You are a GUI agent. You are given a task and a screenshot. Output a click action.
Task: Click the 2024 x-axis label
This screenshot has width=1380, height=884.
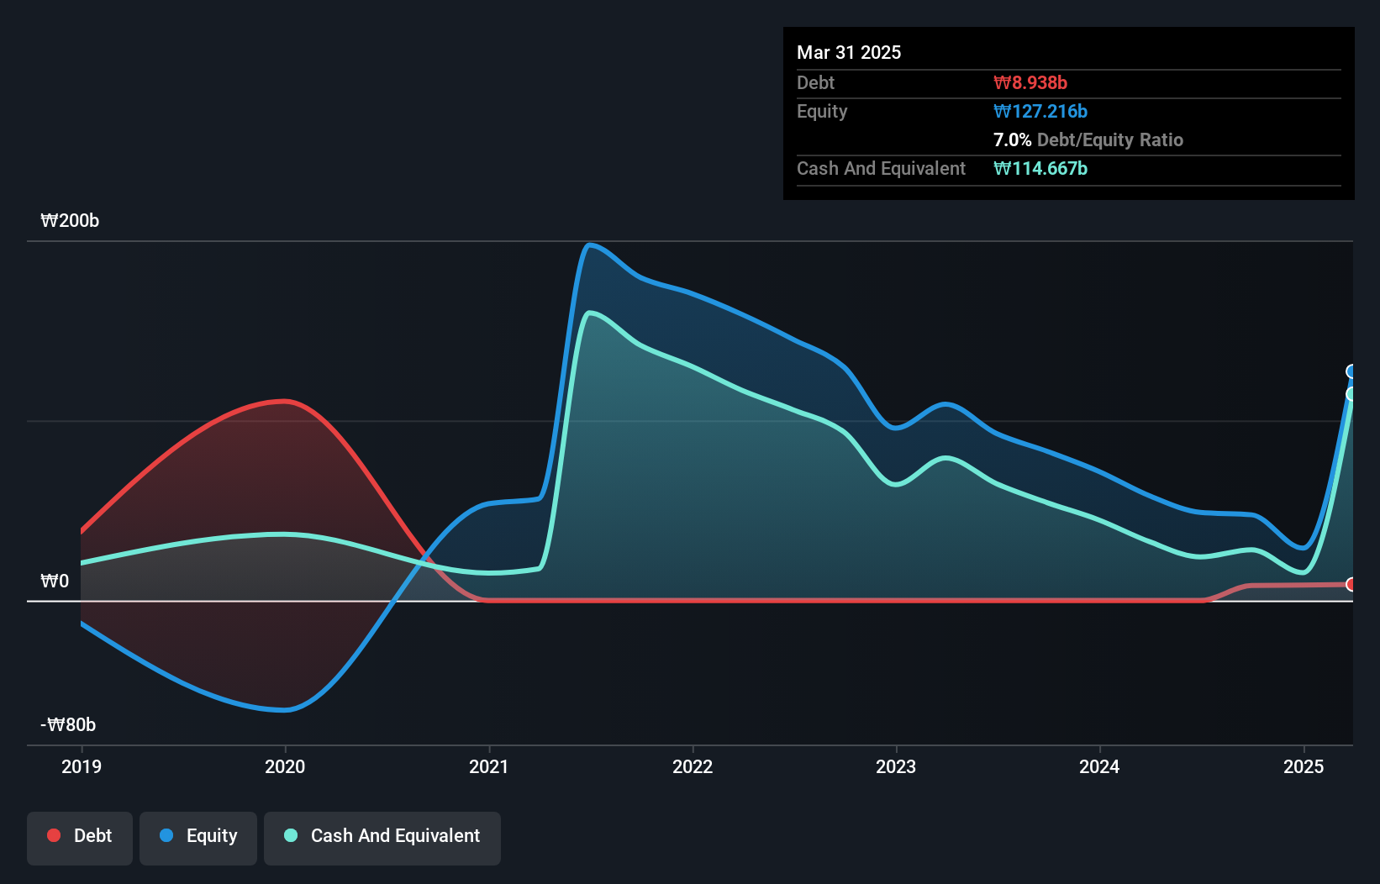(1099, 766)
